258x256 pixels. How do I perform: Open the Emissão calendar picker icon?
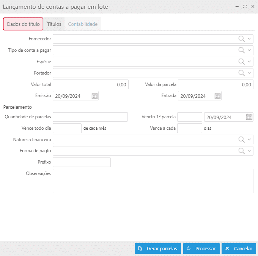pyautogui.click(x=94, y=96)
